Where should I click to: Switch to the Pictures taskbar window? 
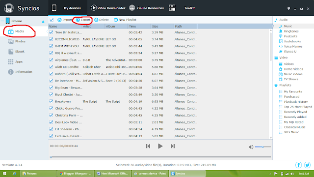(38, 174)
